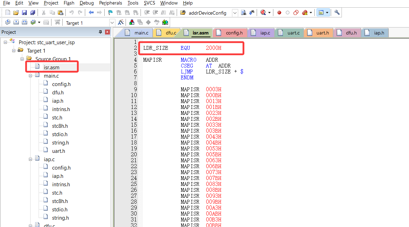Open the Peripherals menu
The image size is (409, 227).
(110, 3)
